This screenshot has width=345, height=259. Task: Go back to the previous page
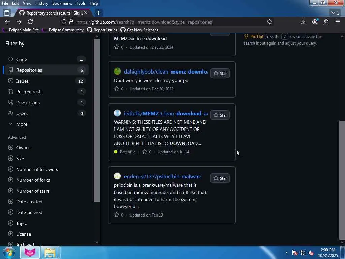[7, 22]
